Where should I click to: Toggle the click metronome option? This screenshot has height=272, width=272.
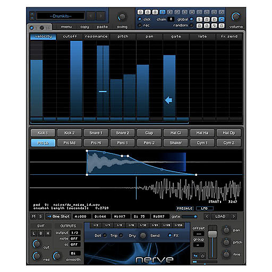[x=140, y=19]
